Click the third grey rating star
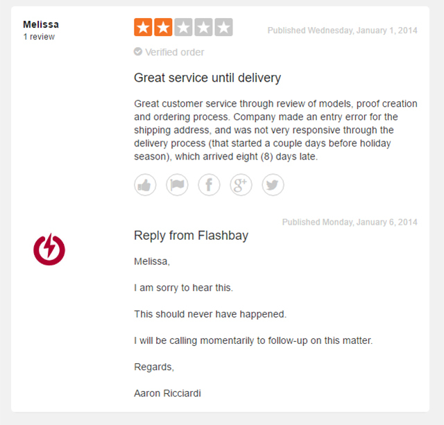This screenshot has width=444, height=425. (183, 28)
